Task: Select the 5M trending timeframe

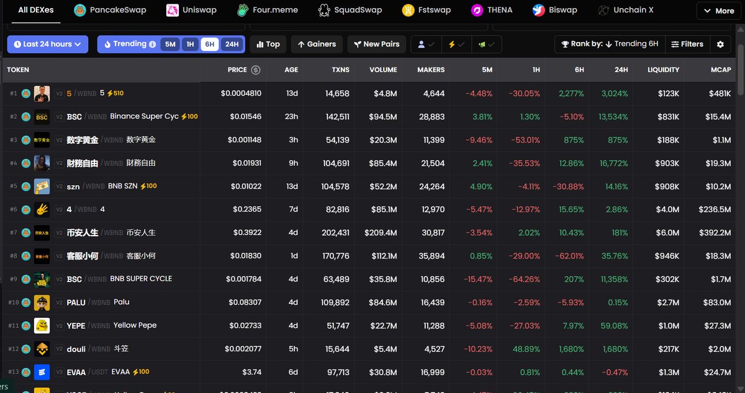Action: (170, 44)
